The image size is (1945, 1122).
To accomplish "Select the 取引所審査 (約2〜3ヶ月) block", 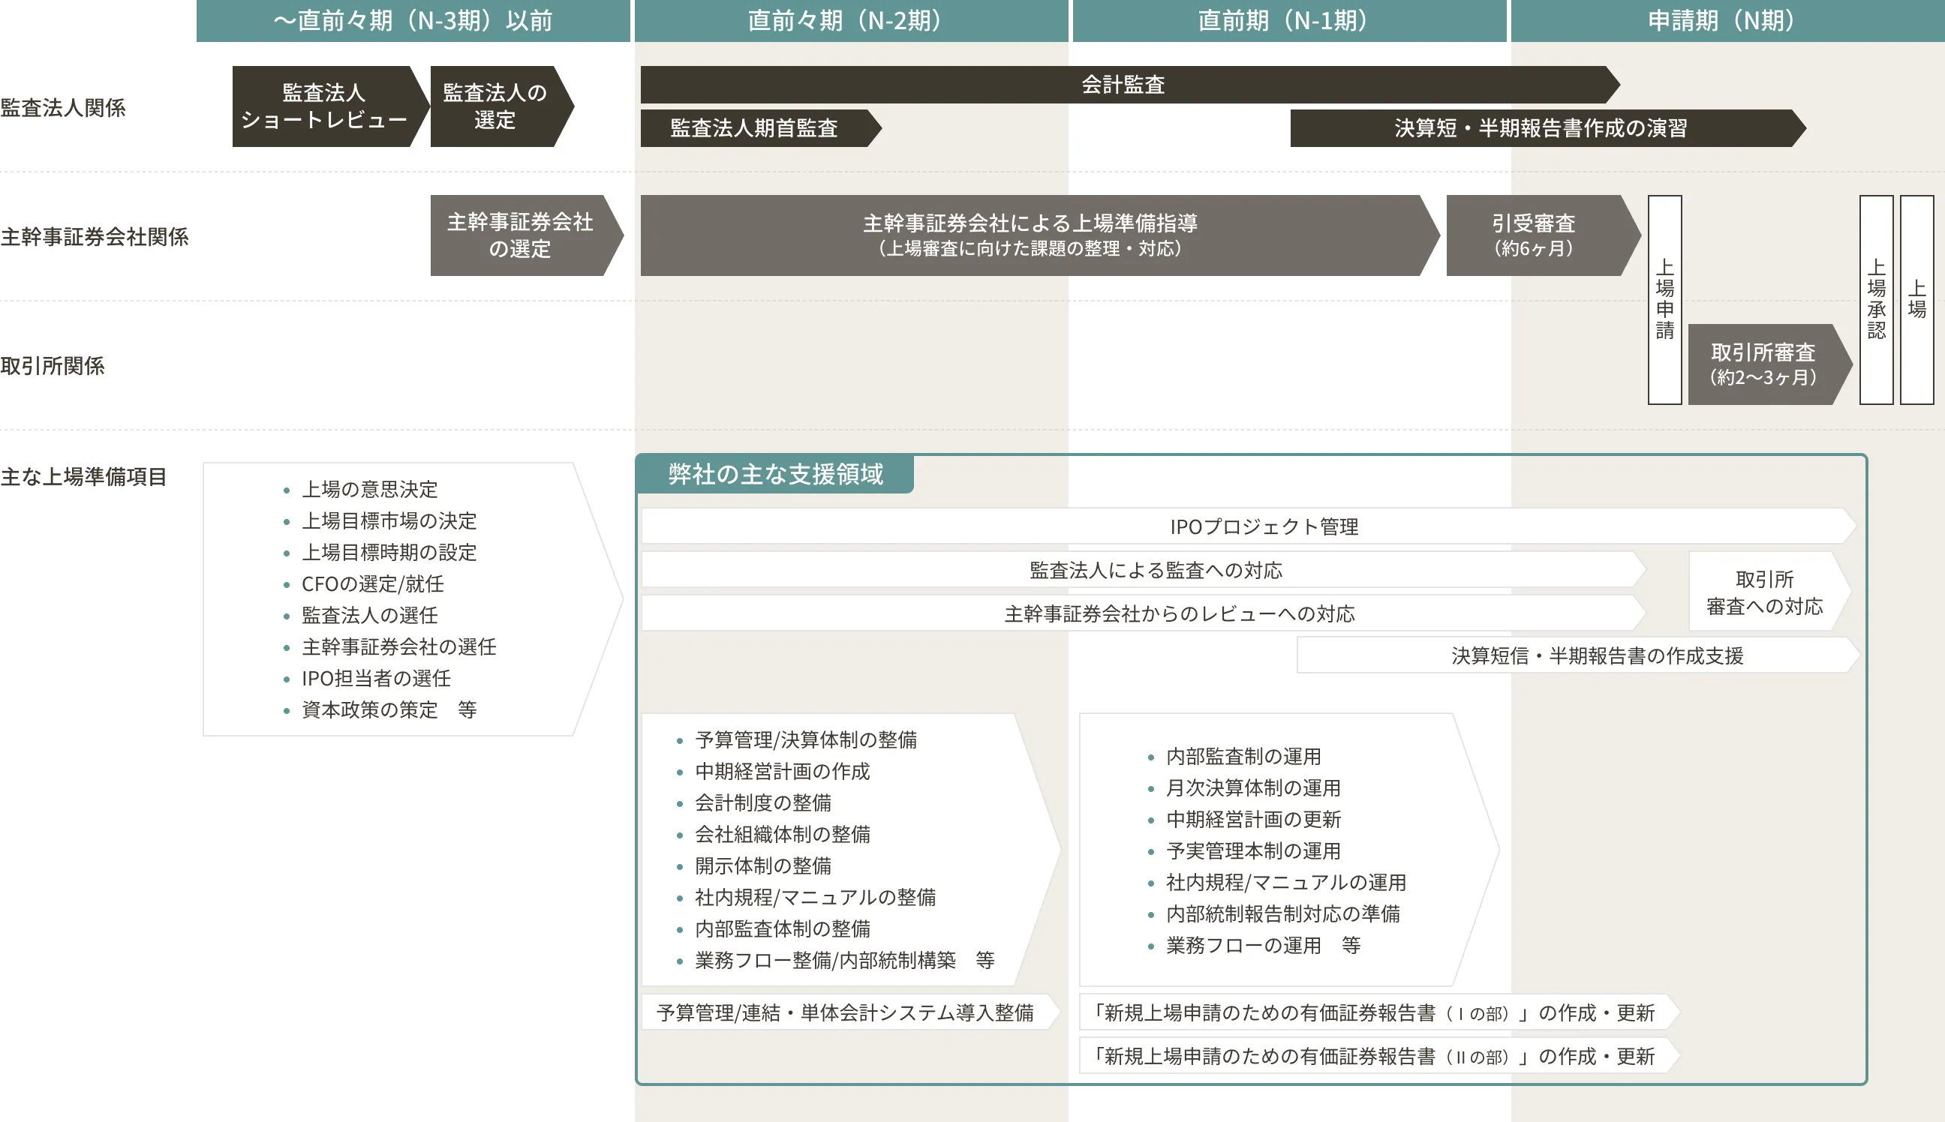I will [1763, 364].
